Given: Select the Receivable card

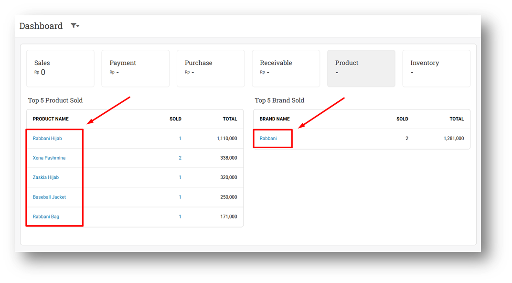Looking at the screenshot, I should pos(286,68).
